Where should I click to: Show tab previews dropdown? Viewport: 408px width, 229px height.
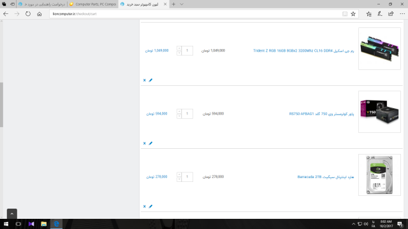(182, 4)
